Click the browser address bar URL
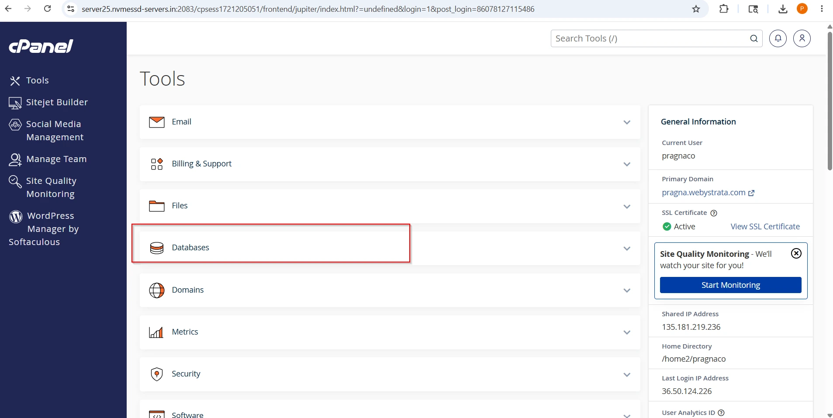Screen dimensions: 833x418 (x=308, y=9)
